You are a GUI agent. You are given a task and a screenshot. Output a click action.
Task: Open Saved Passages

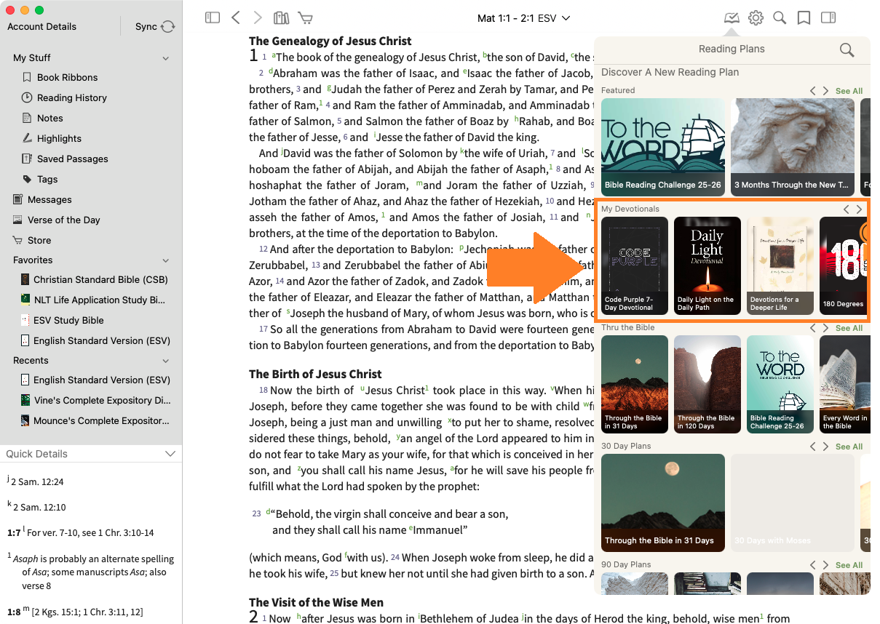click(72, 159)
